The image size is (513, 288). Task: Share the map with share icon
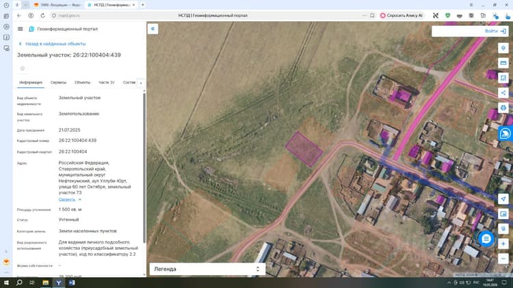[503, 93]
